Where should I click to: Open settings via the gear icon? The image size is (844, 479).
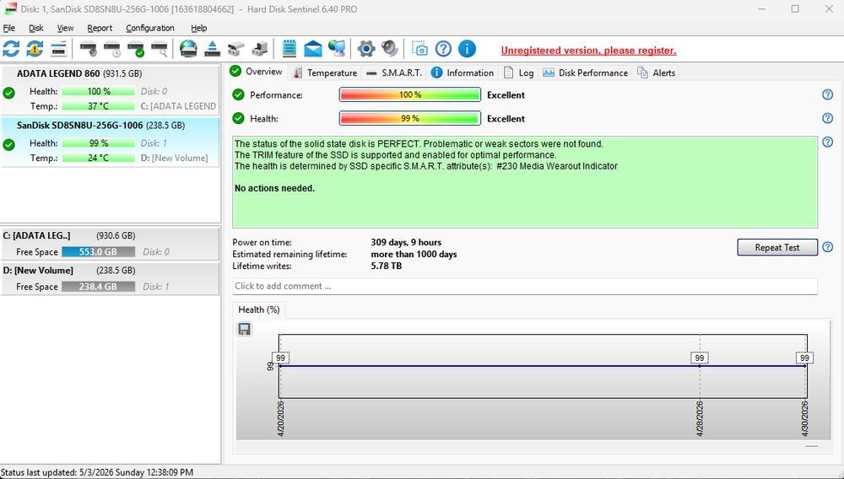pos(366,49)
